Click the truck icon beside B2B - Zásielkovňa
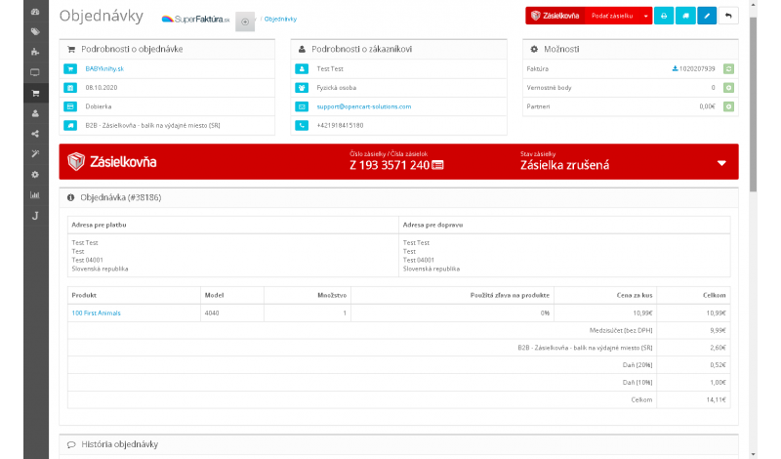The height and width of the screenshot is (459, 781). tap(70, 126)
